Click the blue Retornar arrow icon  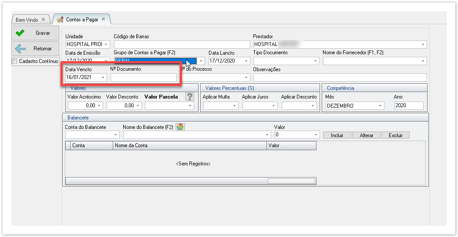(x=20, y=49)
